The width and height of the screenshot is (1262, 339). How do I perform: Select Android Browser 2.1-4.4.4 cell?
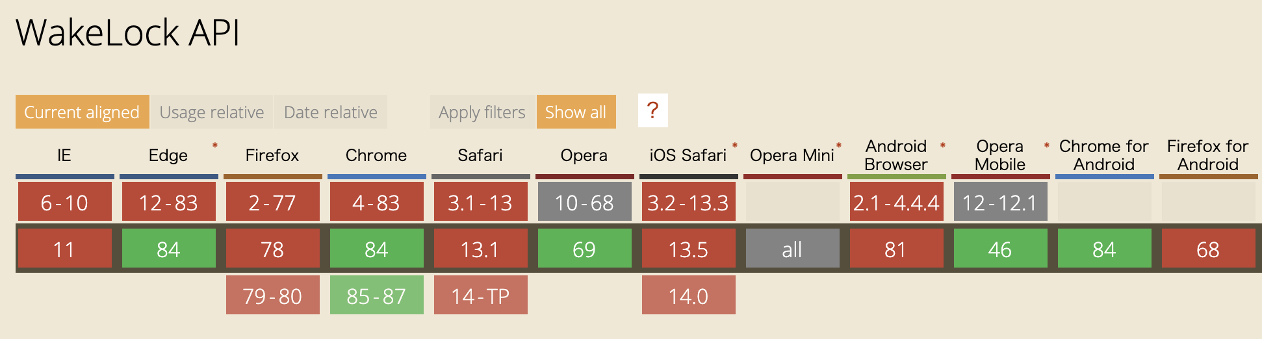(896, 202)
